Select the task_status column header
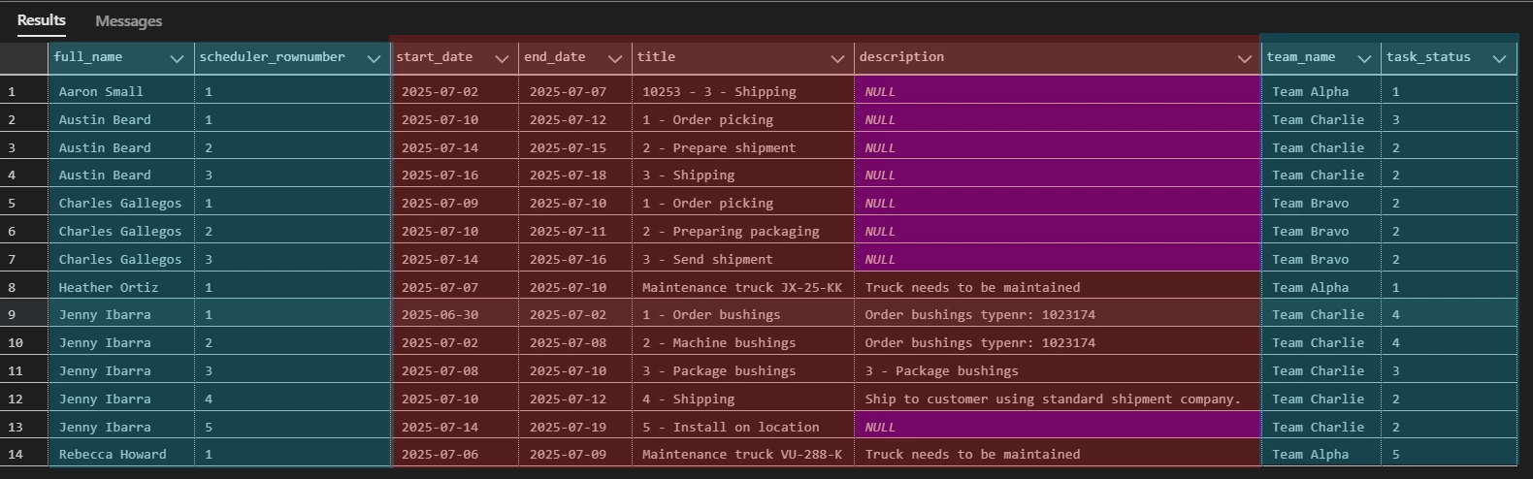 pos(1449,58)
